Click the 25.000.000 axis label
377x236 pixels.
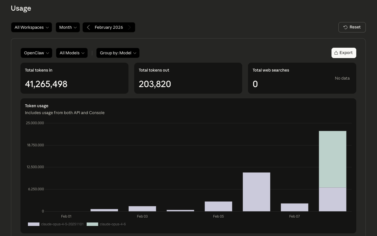[x=35, y=123]
